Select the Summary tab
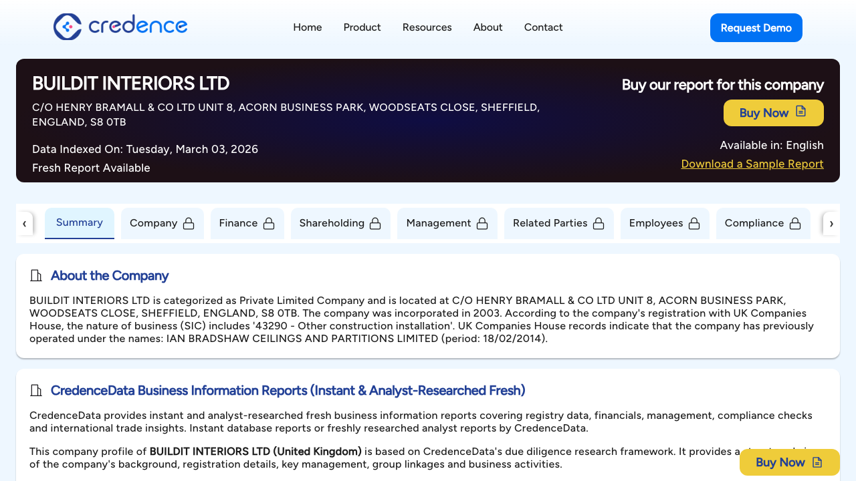Viewport: 856px width, 481px height. 80,222
